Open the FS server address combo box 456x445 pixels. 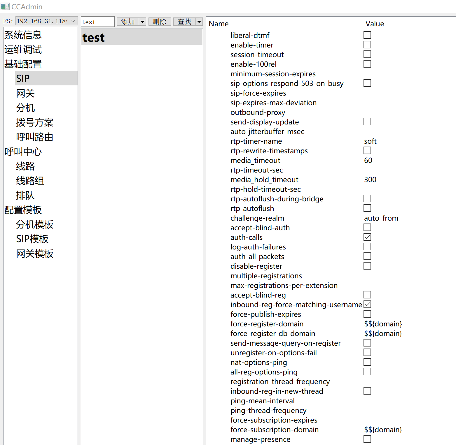tap(46, 21)
